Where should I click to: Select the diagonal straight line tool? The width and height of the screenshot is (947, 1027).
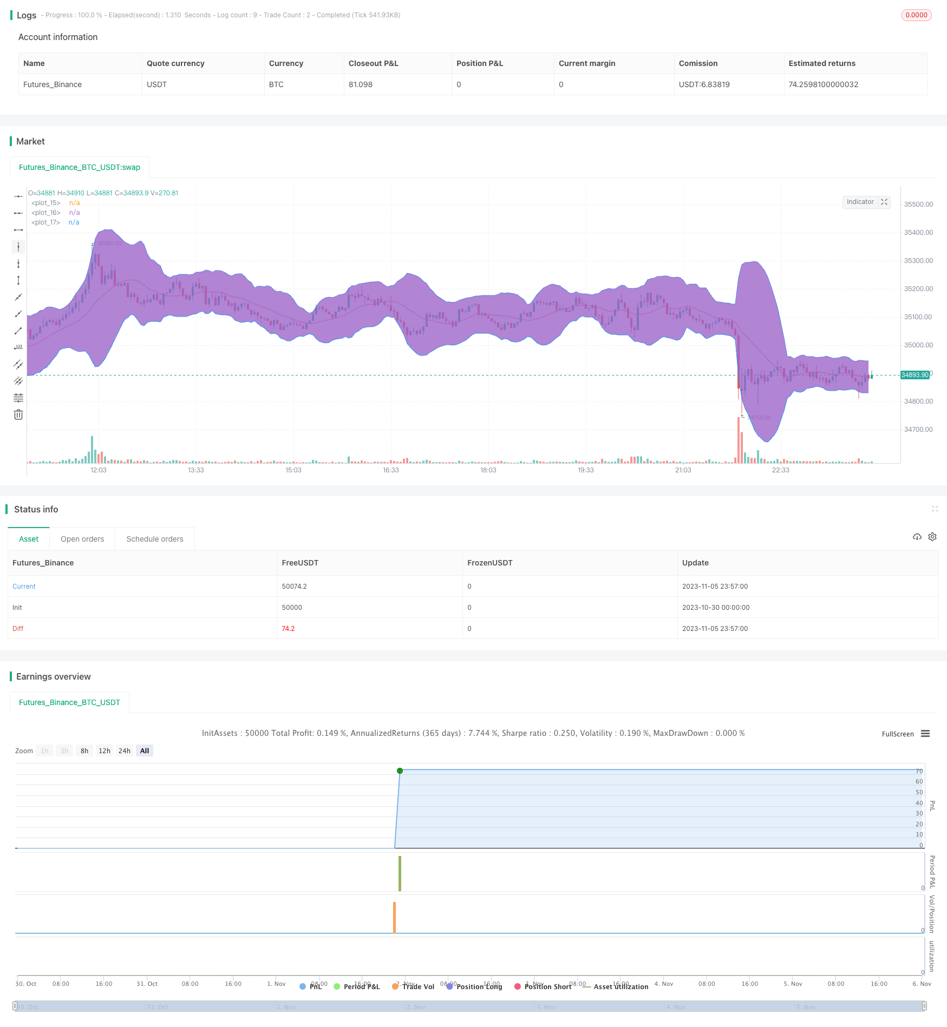[x=18, y=297]
